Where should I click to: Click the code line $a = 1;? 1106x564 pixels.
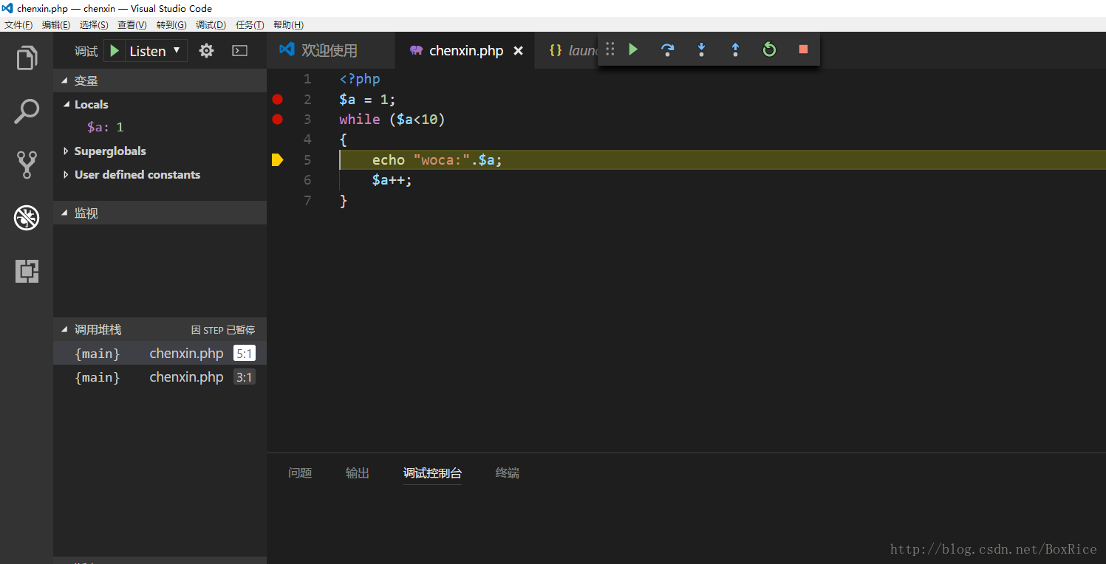click(x=368, y=100)
